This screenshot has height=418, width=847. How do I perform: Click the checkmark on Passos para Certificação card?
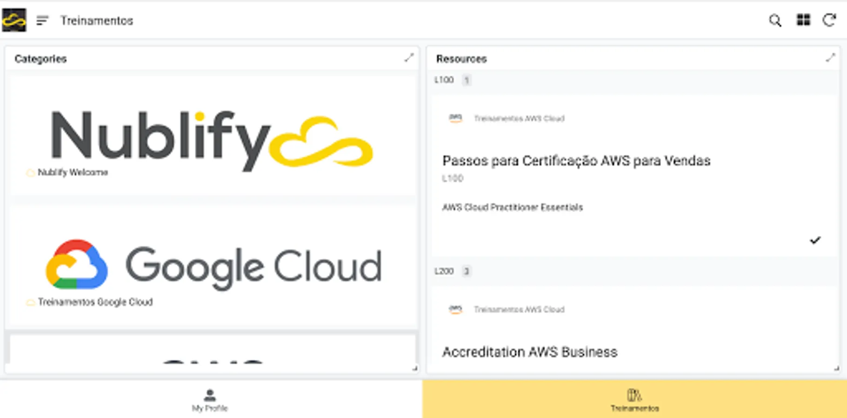(x=815, y=240)
